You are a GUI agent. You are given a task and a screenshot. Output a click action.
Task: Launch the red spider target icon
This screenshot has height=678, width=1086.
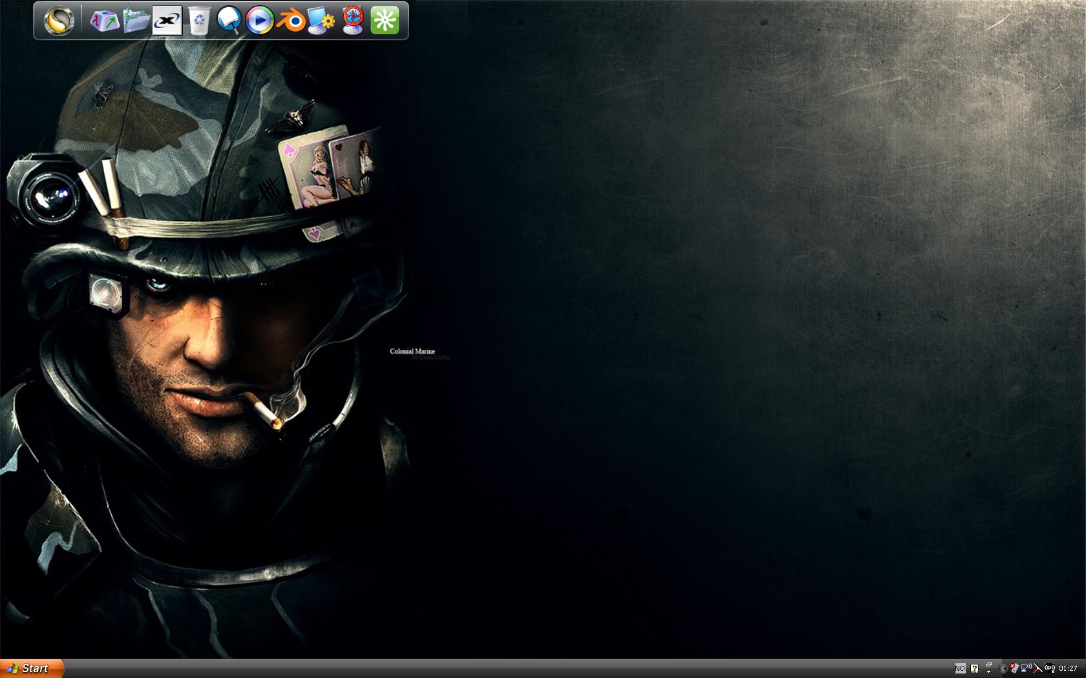[x=353, y=21]
